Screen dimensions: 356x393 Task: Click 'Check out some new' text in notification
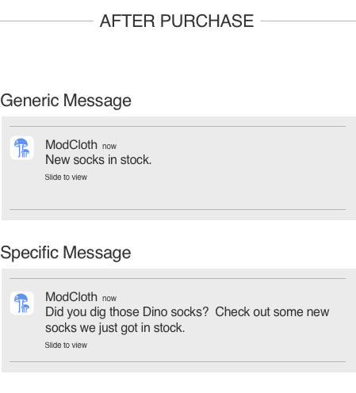click(x=272, y=312)
